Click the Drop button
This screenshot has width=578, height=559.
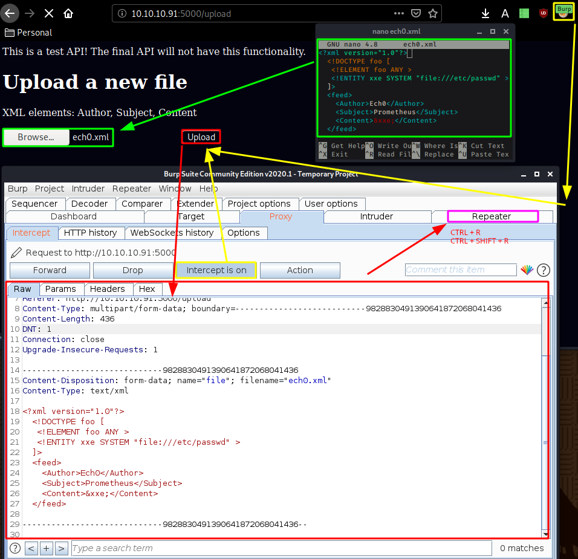coord(132,270)
